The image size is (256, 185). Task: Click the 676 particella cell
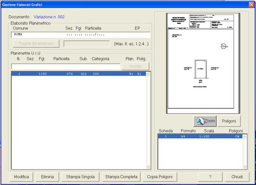(x=70, y=74)
